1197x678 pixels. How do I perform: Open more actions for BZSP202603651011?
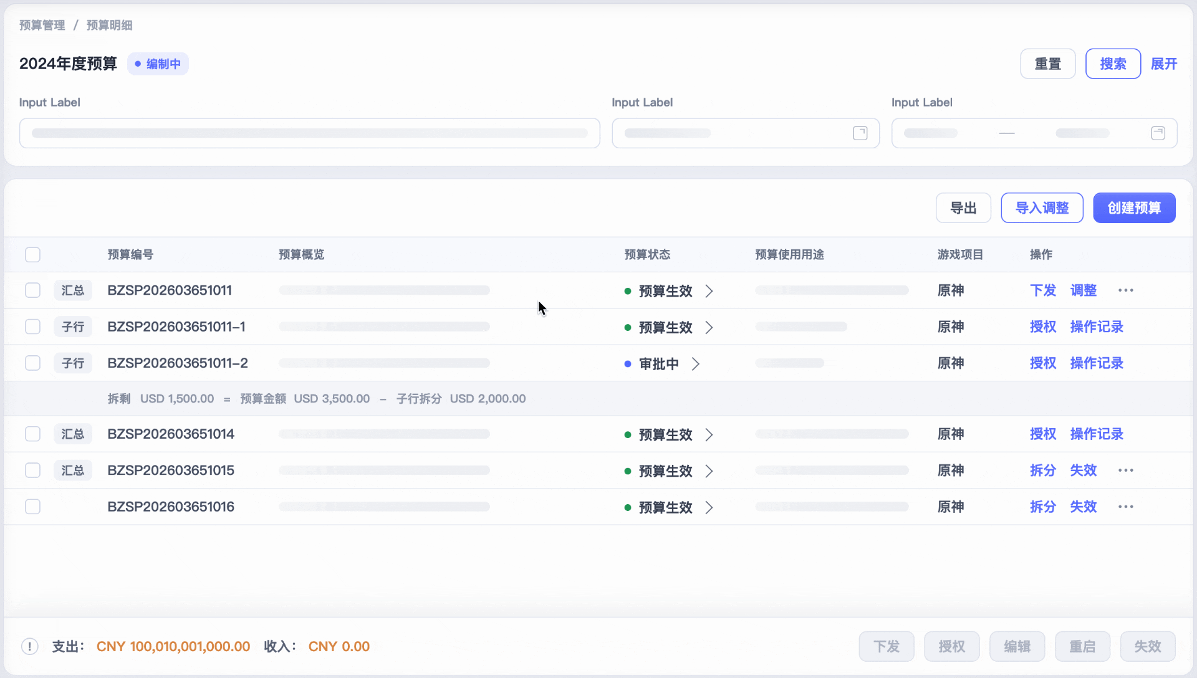(x=1125, y=290)
